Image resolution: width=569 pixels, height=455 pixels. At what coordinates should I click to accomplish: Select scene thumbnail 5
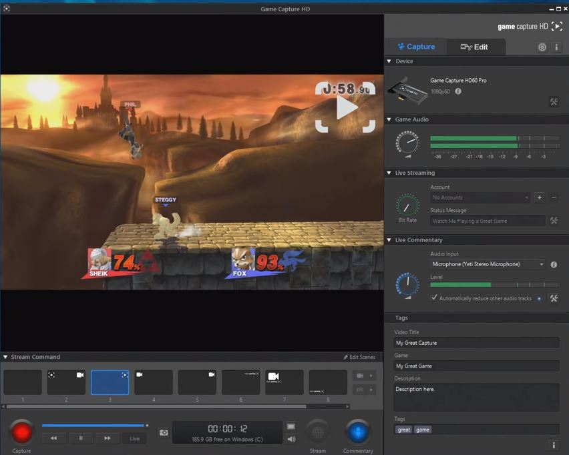[197, 382]
